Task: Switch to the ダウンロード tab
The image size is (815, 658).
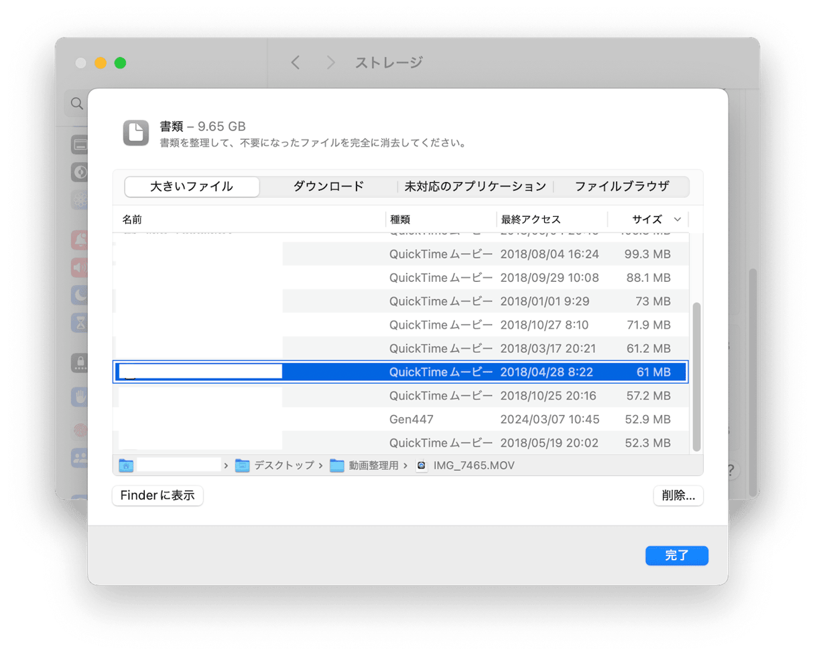Action: (328, 186)
